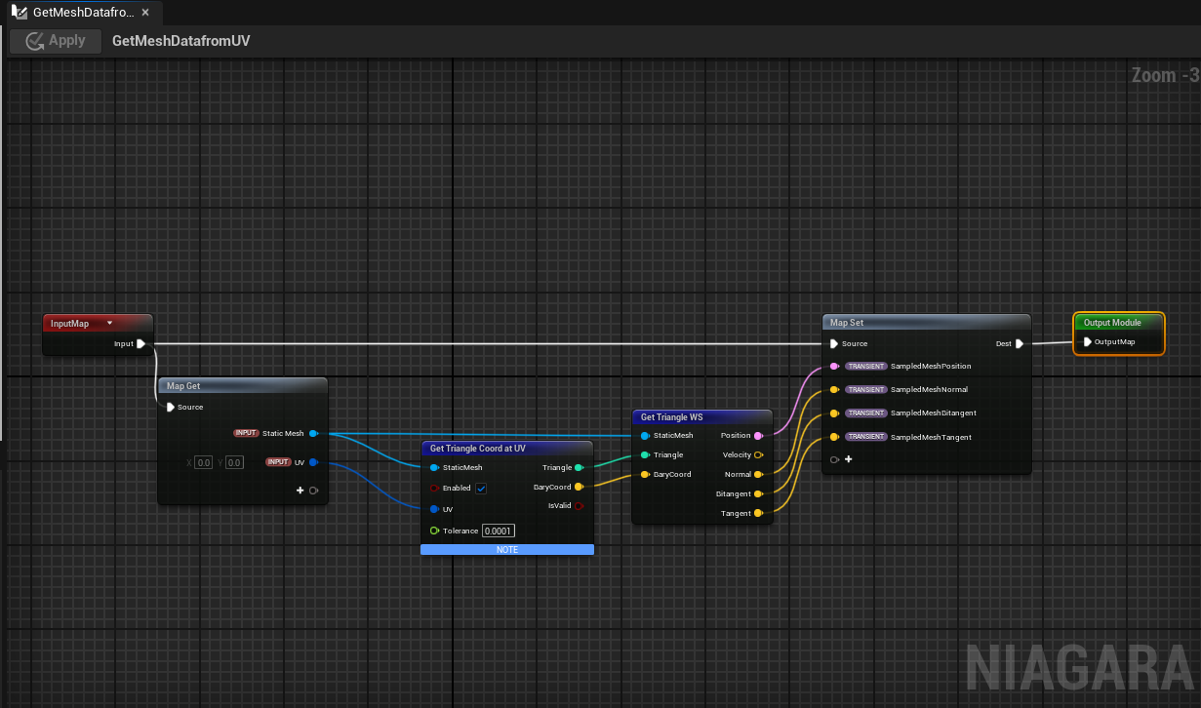
Task: Click the Apply button
Action: tap(55, 41)
